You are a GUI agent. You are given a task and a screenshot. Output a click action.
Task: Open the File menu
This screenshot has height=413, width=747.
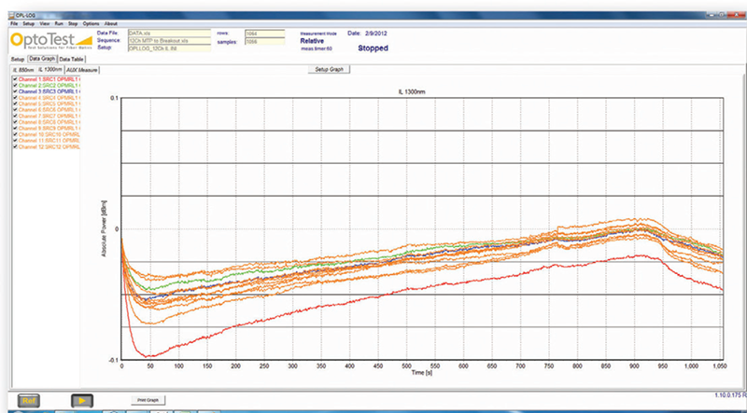click(14, 22)
